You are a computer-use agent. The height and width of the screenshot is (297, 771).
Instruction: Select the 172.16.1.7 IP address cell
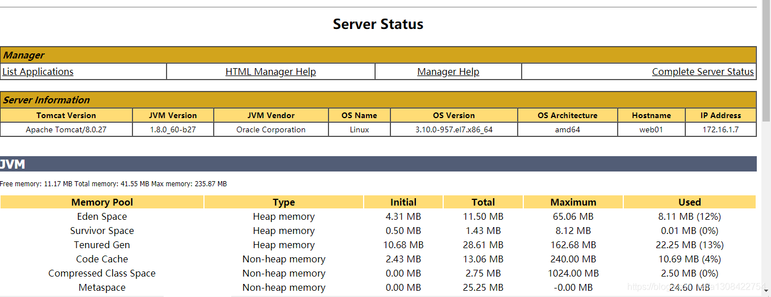pyautogui.click(x=721, y=129)
